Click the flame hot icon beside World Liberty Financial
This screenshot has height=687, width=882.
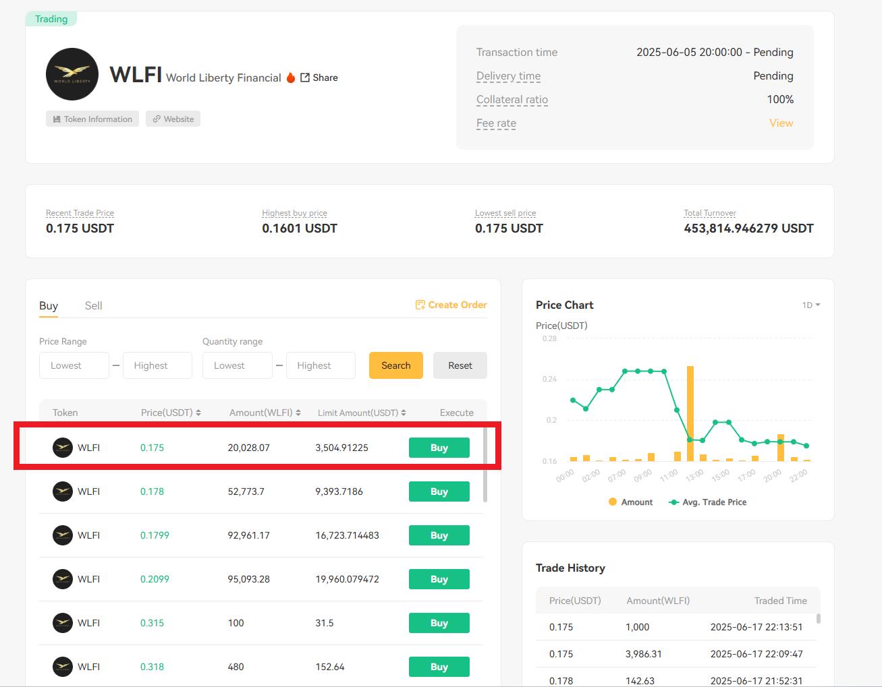(x=291, y=78)
